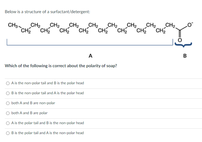The height and width of the screenshot is (142, 202).
Task: Click the bold label B under brace
Action: 185,56
